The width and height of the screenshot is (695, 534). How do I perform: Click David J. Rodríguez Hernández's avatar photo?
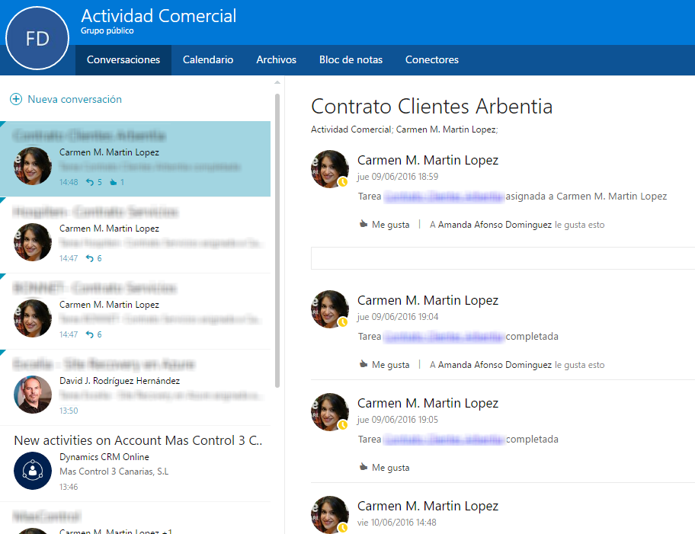click(x=31, y=395)
